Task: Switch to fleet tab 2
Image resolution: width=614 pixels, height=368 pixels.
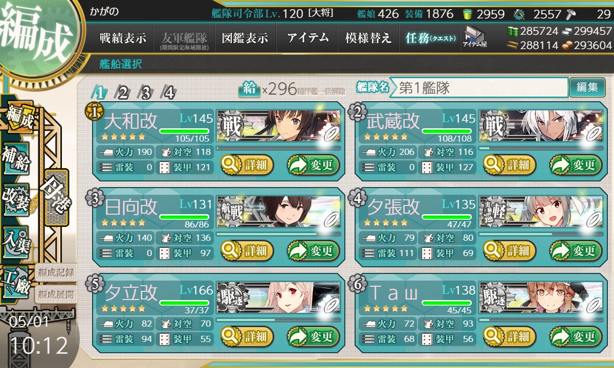Action: click(122, 93)
